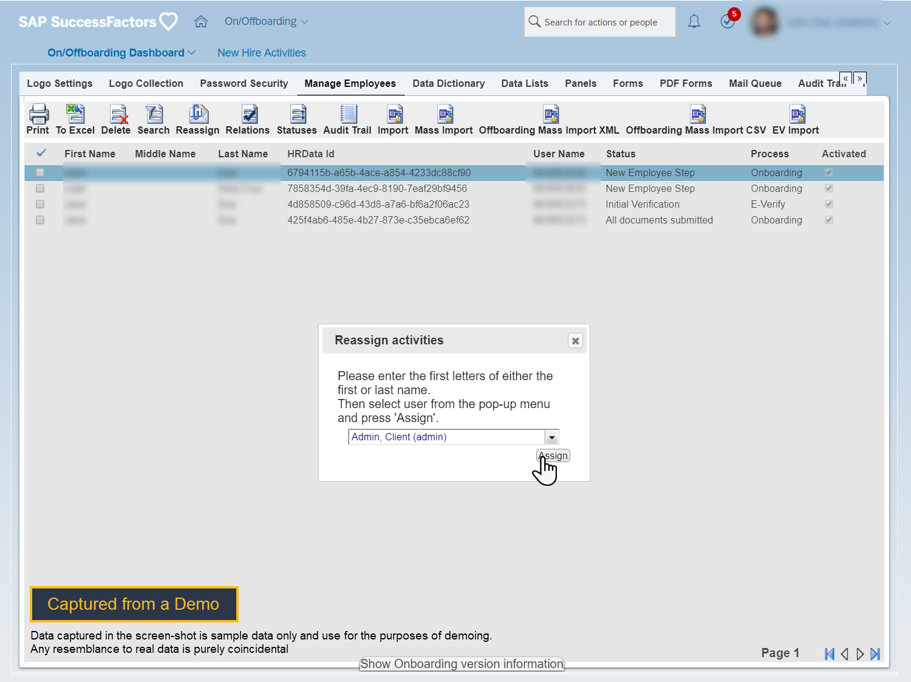
Task: Open the Password Security tab
Action: click(244, 83)
